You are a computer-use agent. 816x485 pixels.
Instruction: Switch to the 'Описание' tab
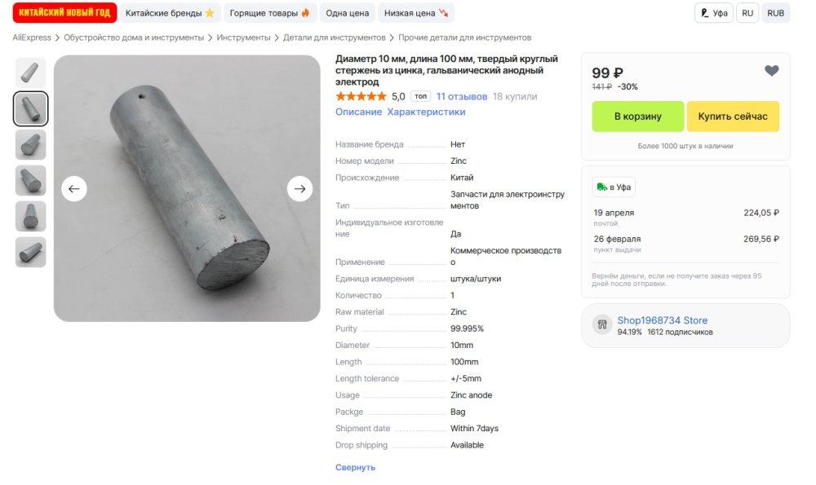pyautogui.click(x=358, y=112)
